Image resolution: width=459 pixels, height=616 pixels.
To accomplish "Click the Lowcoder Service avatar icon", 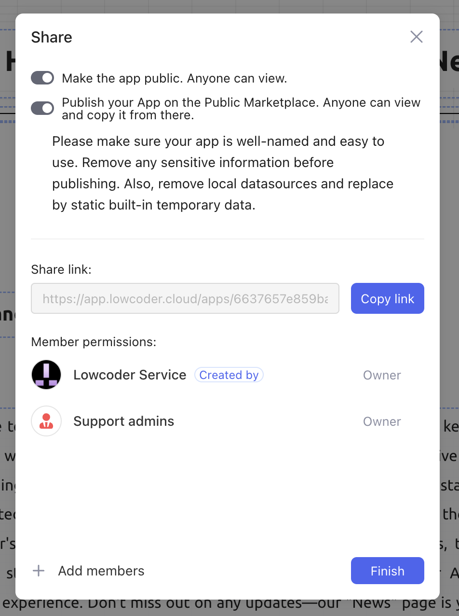I will 46,375.
